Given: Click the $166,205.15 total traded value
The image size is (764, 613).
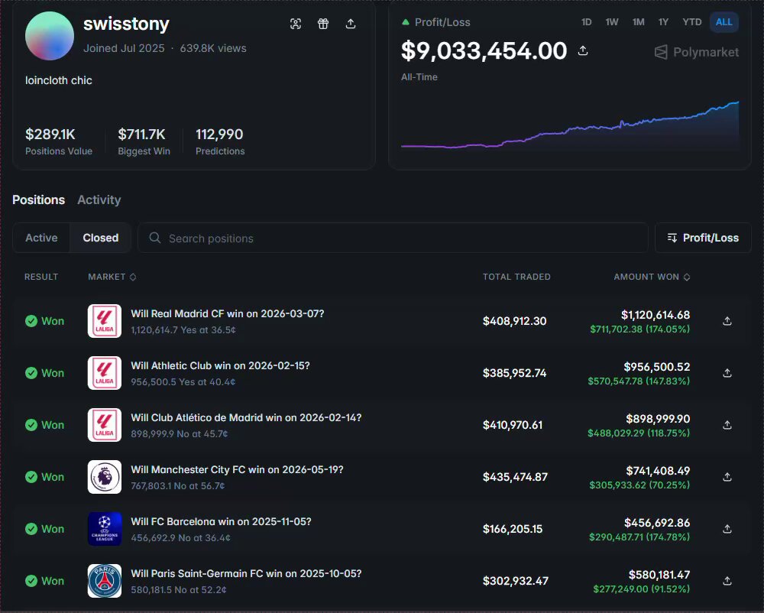Looking at the screenshot, I should (512, 529).
